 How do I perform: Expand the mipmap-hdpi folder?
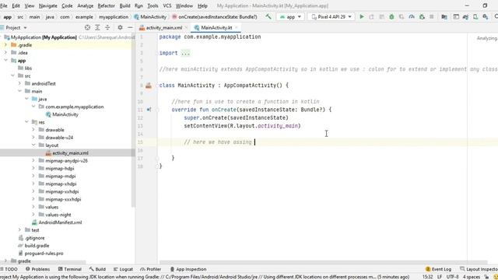(x=33, y=168)
